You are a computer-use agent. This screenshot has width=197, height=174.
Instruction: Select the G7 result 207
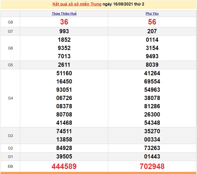pos(152,31)
